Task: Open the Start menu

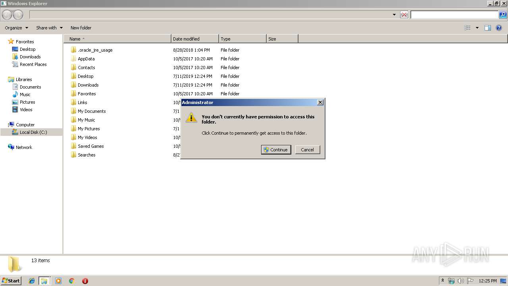Action: pos(11,281)
